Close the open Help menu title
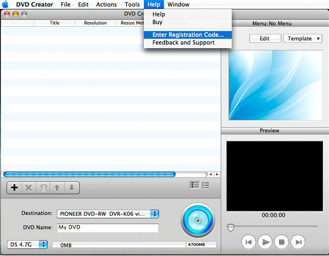This screenshot has width=329, height=256. (154, 4)
